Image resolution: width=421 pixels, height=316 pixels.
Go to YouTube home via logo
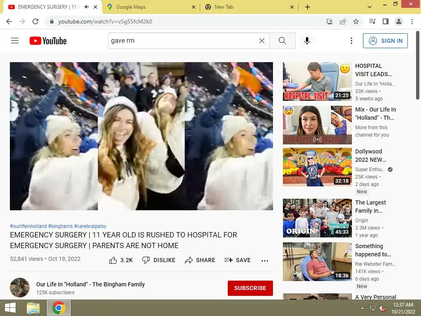(48, 41)
